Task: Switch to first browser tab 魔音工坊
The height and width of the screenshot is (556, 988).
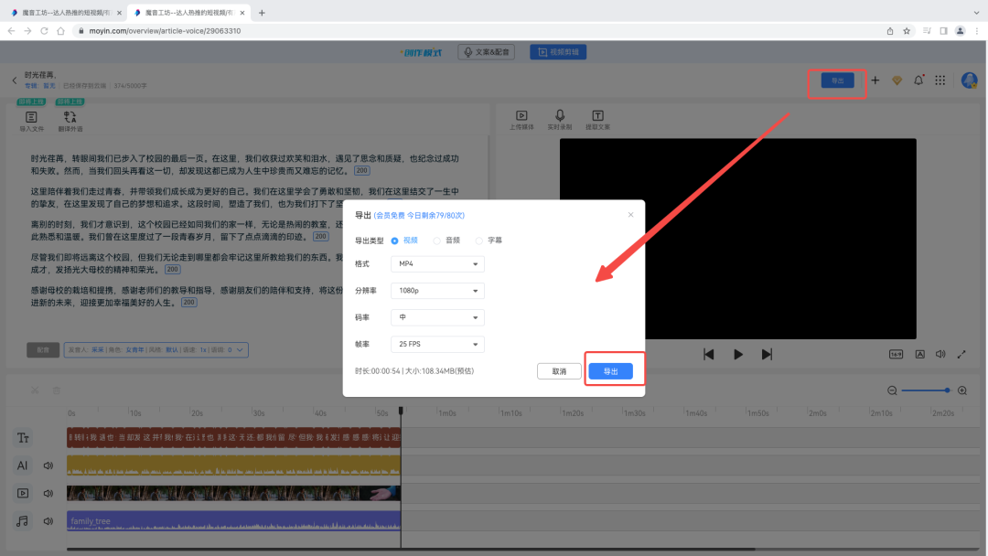Action: pos(64,13)
